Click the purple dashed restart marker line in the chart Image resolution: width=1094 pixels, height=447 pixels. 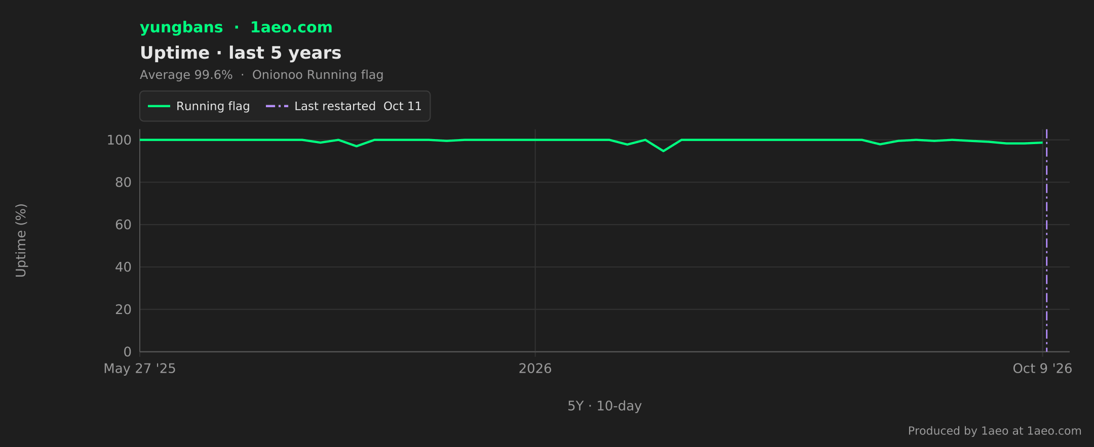click(x=1046, y=240)
